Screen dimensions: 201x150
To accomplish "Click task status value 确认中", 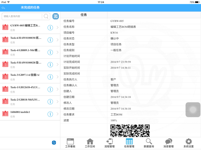I will [115, 38].
